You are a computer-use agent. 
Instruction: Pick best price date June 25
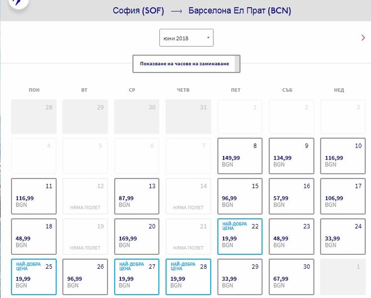point(34,277)
